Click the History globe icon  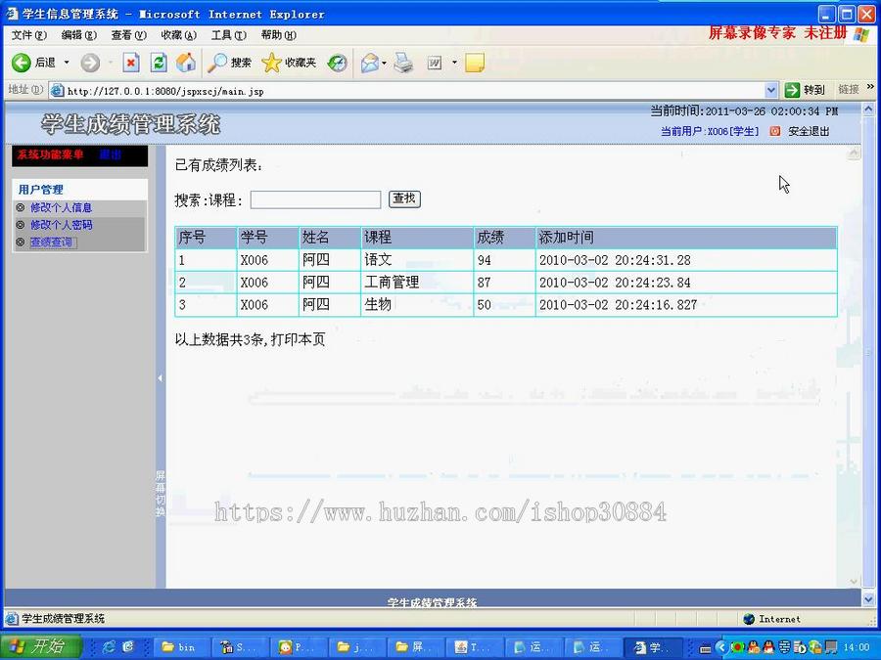point(337,63)
